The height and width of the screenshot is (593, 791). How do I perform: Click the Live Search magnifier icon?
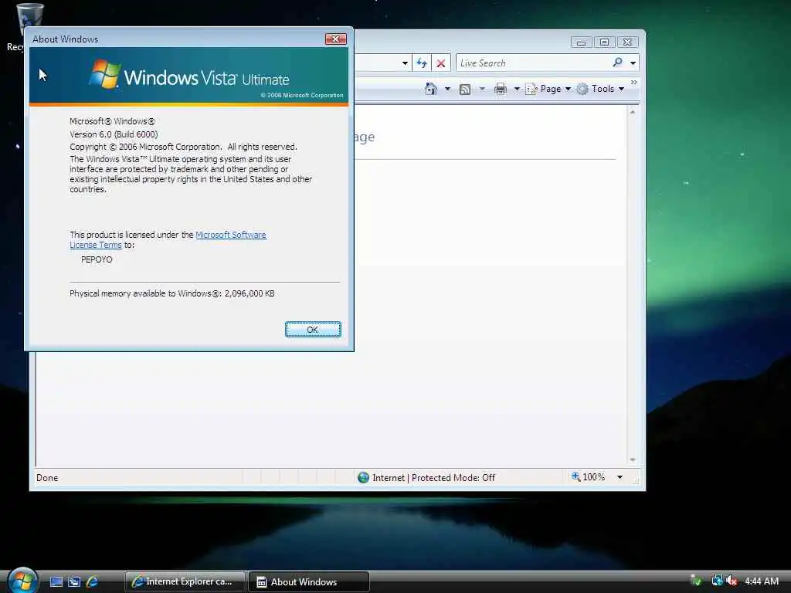[617, 63]
